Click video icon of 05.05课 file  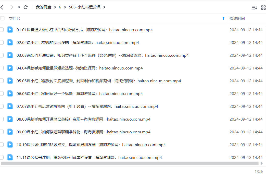pyautogui.click(x=10, y=80)
